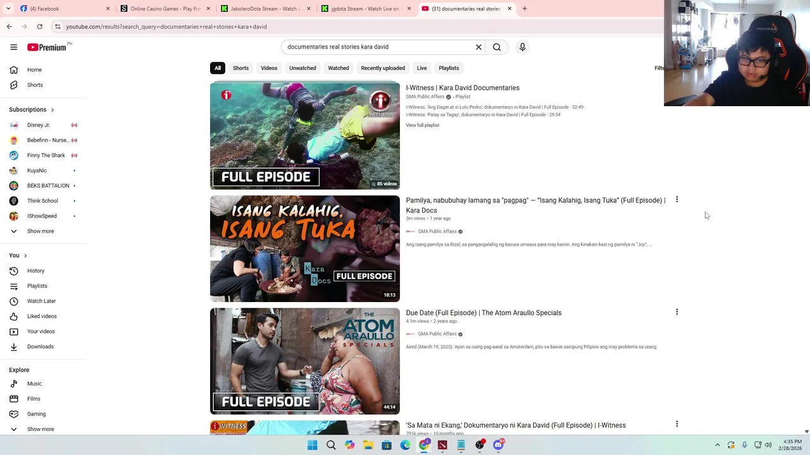Select the Shorts filter chip
810x455 pixels.
tap(240, 68)
